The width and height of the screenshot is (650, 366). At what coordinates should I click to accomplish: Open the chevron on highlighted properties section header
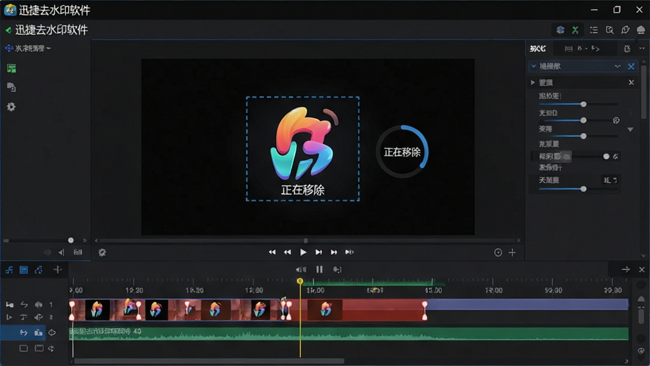tap(618, 66)
